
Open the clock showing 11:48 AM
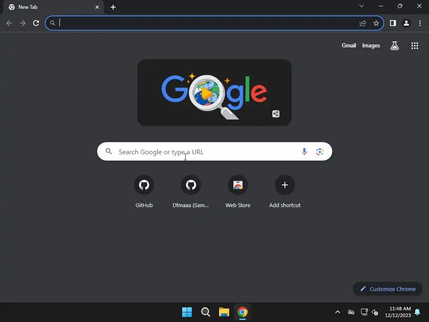pyautogui.click(x=398, y=312)
